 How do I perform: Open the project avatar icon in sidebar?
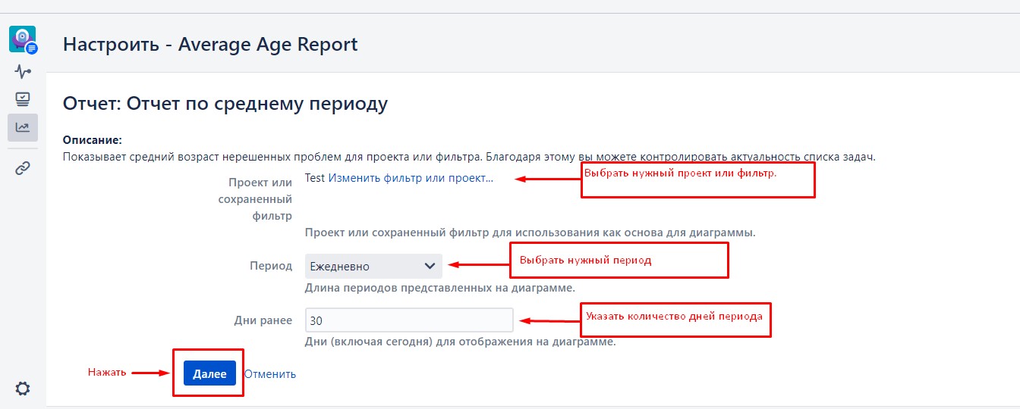23,39
